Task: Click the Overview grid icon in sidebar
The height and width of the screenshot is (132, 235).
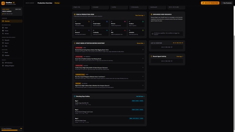Action: coord(3,21)
